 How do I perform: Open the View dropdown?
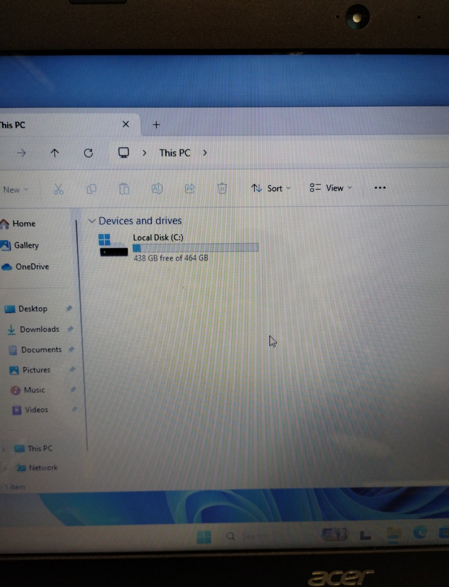tap(330, 188)
